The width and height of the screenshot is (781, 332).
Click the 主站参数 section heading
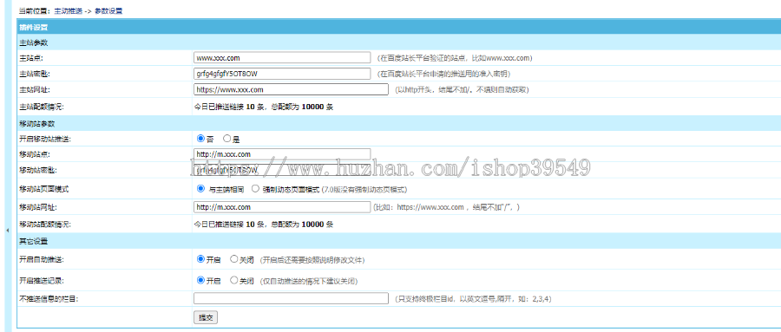coord(33,42)
